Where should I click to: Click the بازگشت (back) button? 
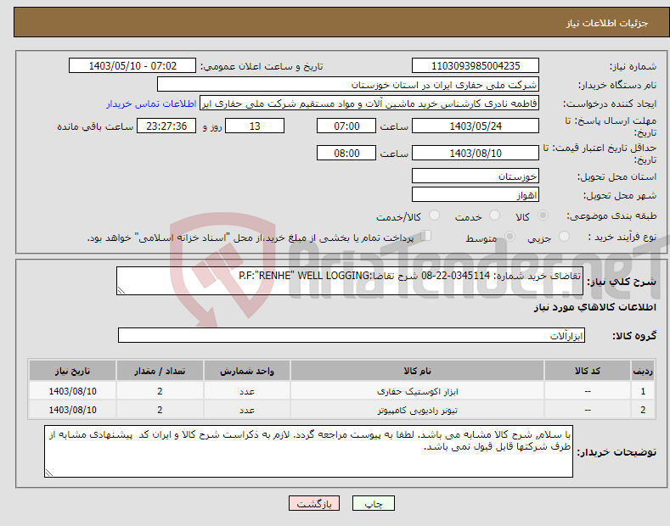(x=314, y=503)
